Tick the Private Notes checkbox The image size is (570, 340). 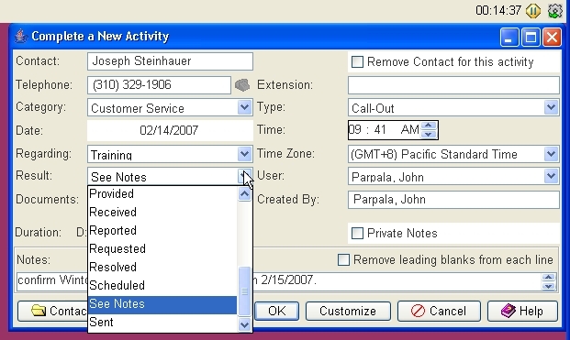pos(357,233)
